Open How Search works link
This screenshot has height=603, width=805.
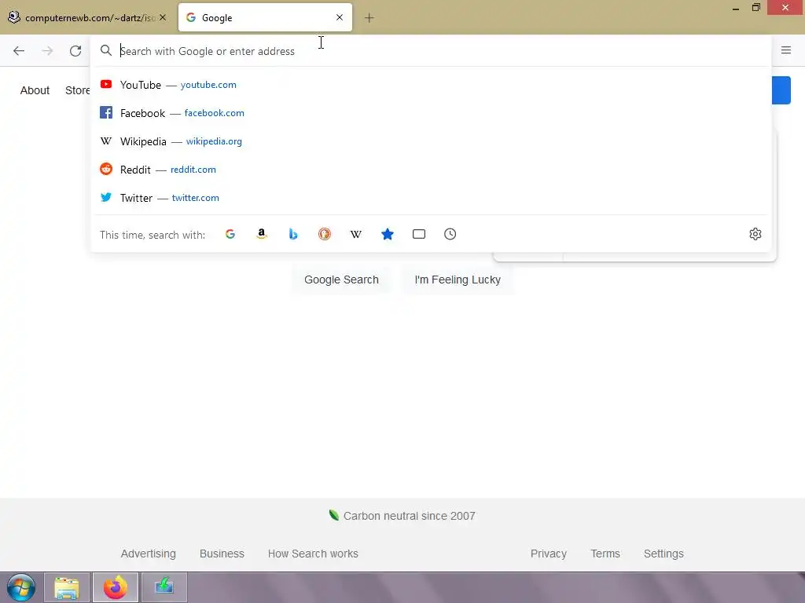click(313, 554)
